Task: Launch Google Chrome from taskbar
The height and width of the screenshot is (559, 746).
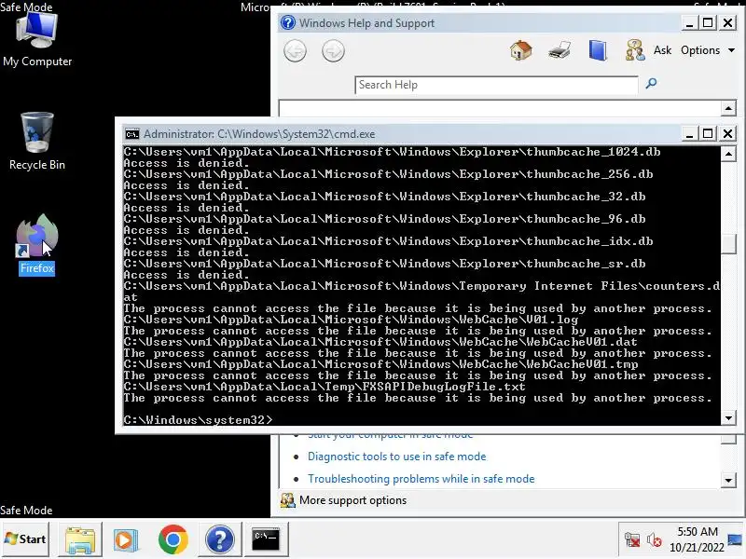Action: click(x=173, y=539)
